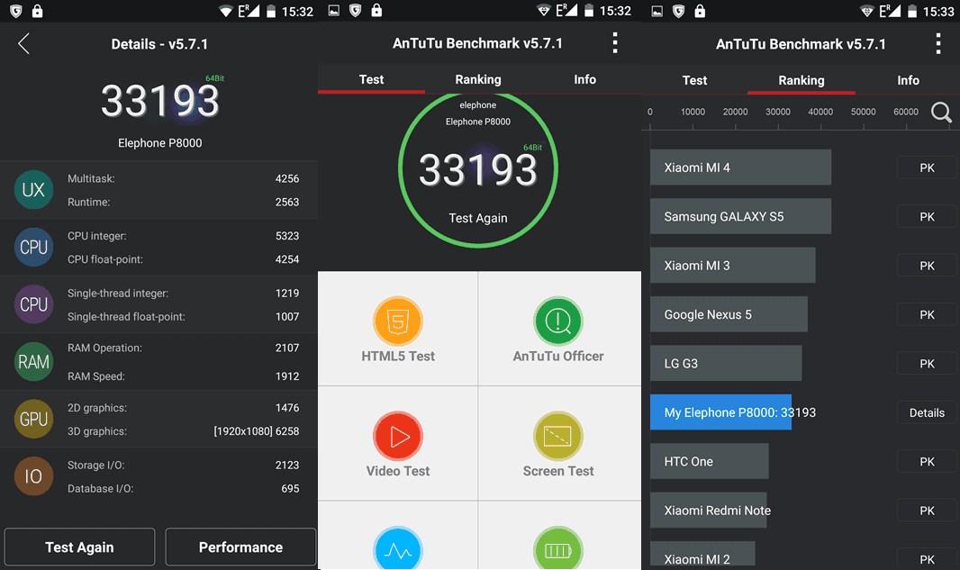Viewport: 960px width, 570px height.
Task: Launch the Video Test icon
Action: [x=398, y=436]
